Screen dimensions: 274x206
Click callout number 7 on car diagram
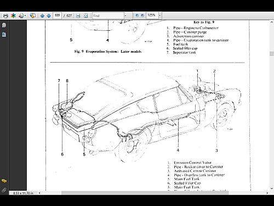click(59, 81)
